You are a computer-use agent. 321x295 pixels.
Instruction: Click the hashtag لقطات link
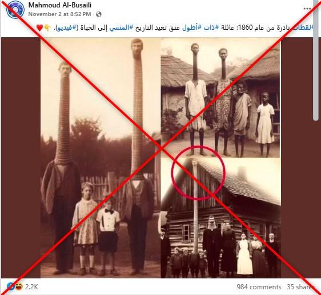[x=303, y=27]
